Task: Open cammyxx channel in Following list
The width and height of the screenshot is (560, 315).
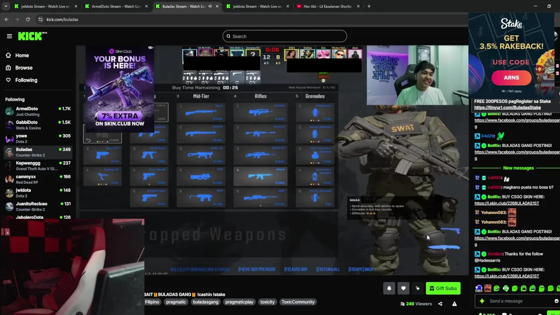Action: 38,179
